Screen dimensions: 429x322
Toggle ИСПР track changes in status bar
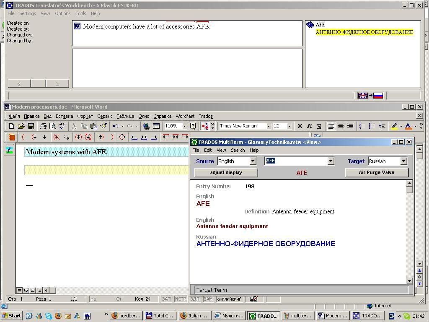180,299
